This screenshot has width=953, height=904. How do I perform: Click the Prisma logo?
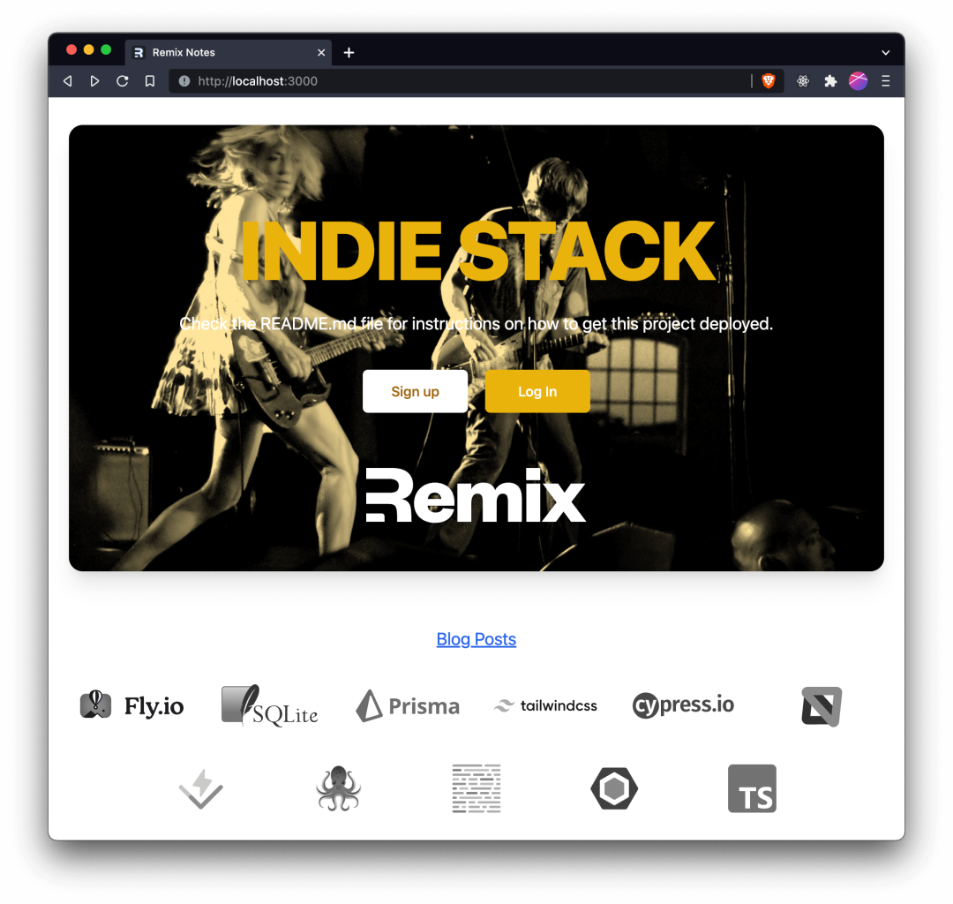click(407, 705)
